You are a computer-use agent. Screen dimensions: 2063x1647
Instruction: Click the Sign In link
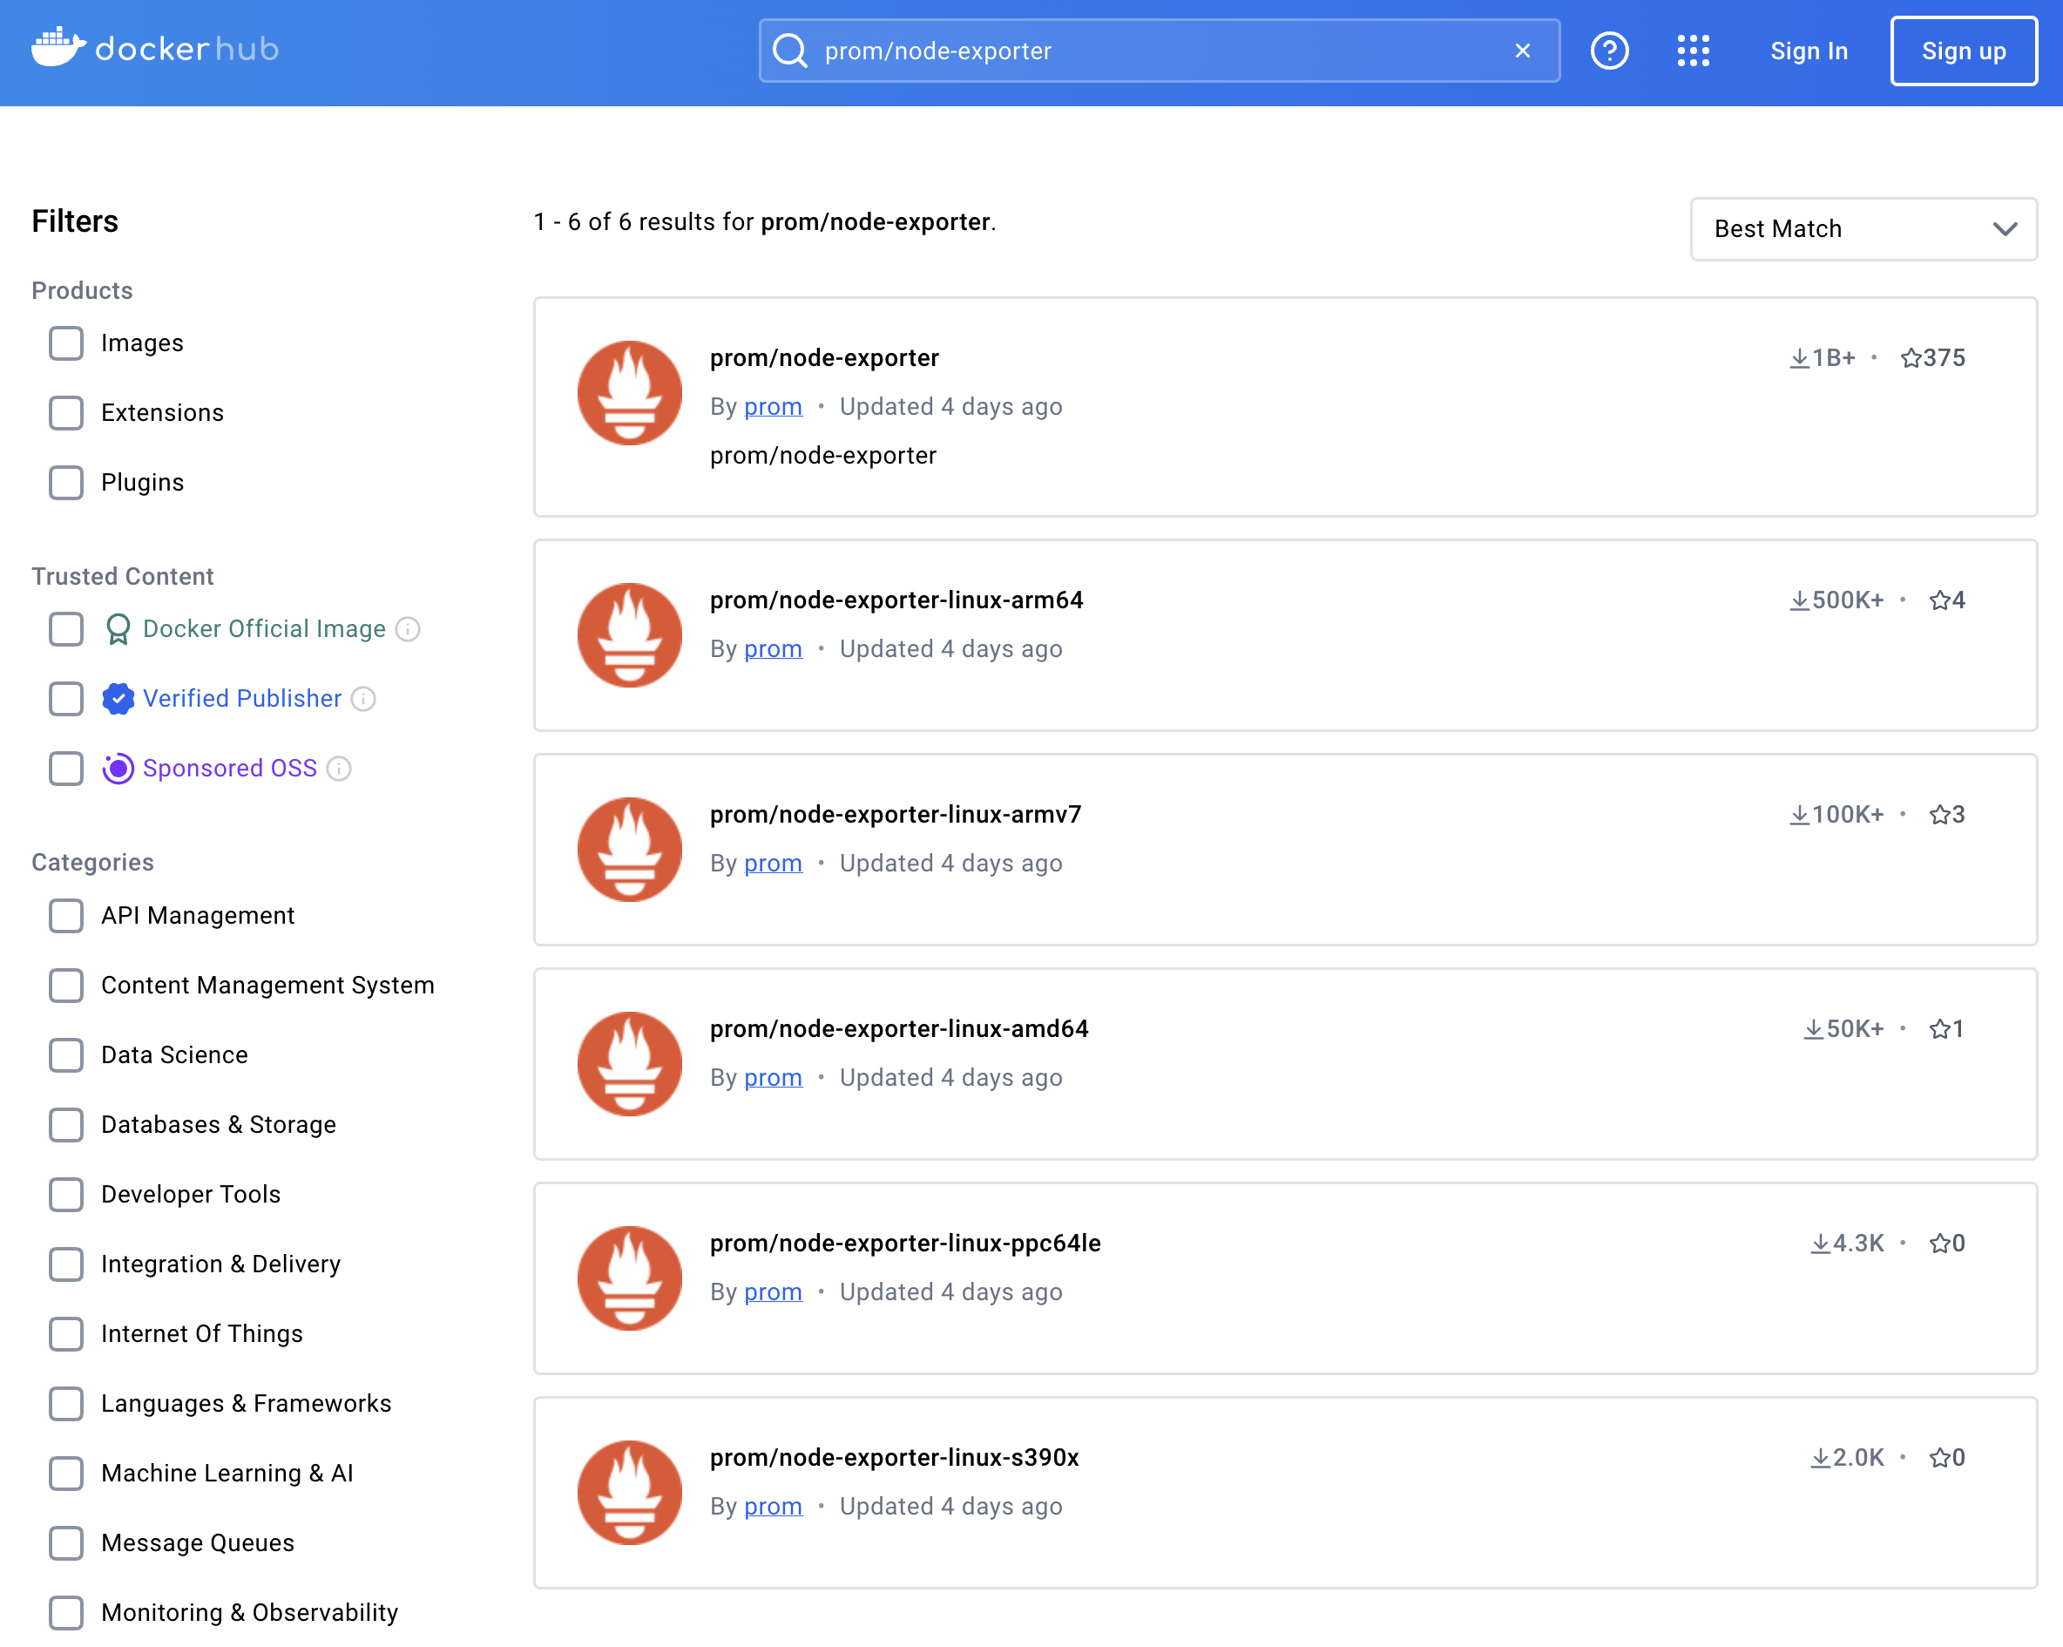click(1808, 51)
